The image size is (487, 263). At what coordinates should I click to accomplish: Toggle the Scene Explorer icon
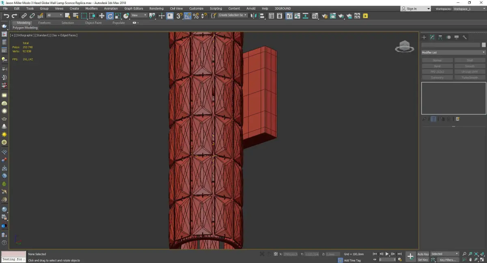(272, 16)
